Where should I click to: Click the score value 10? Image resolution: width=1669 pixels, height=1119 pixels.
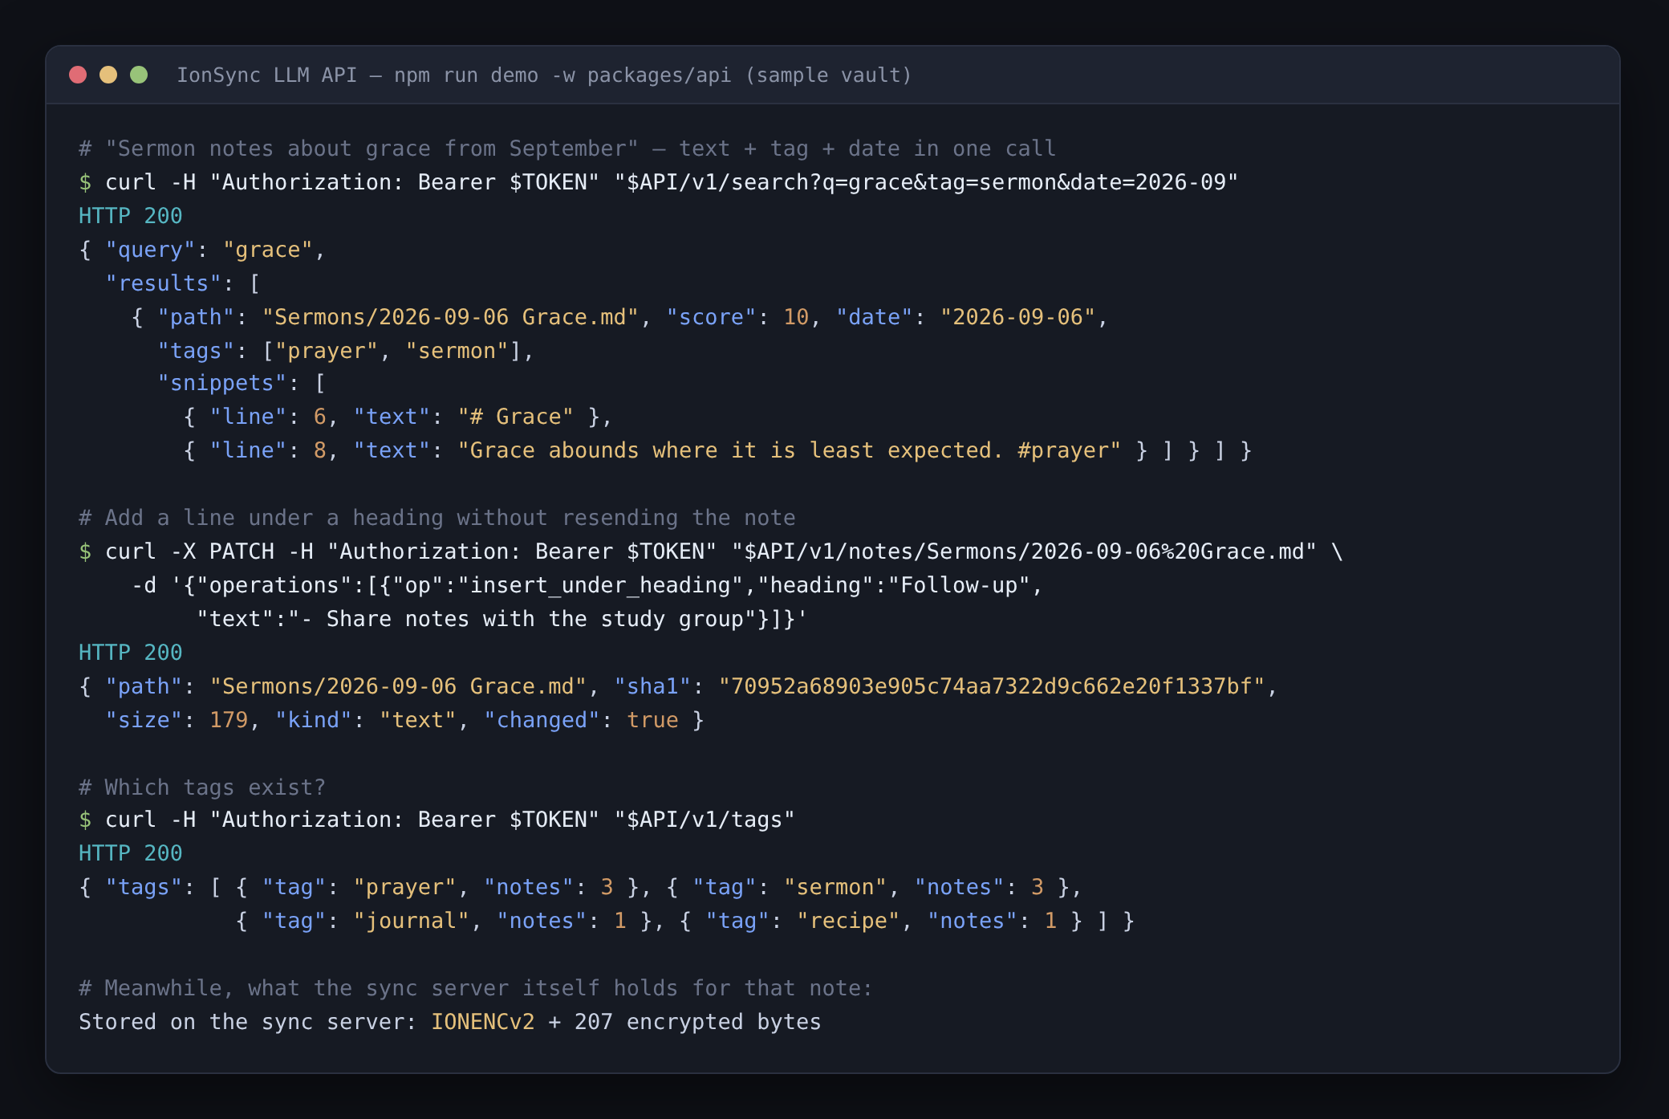796,317
